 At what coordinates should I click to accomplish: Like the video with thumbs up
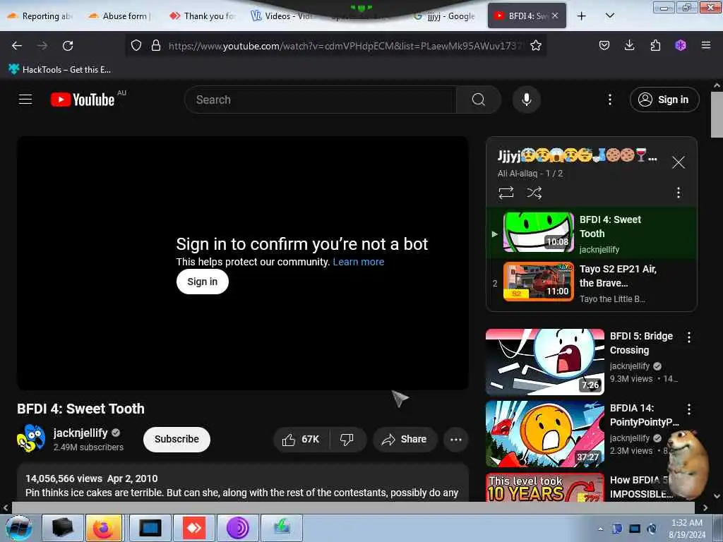click(301, 439)
